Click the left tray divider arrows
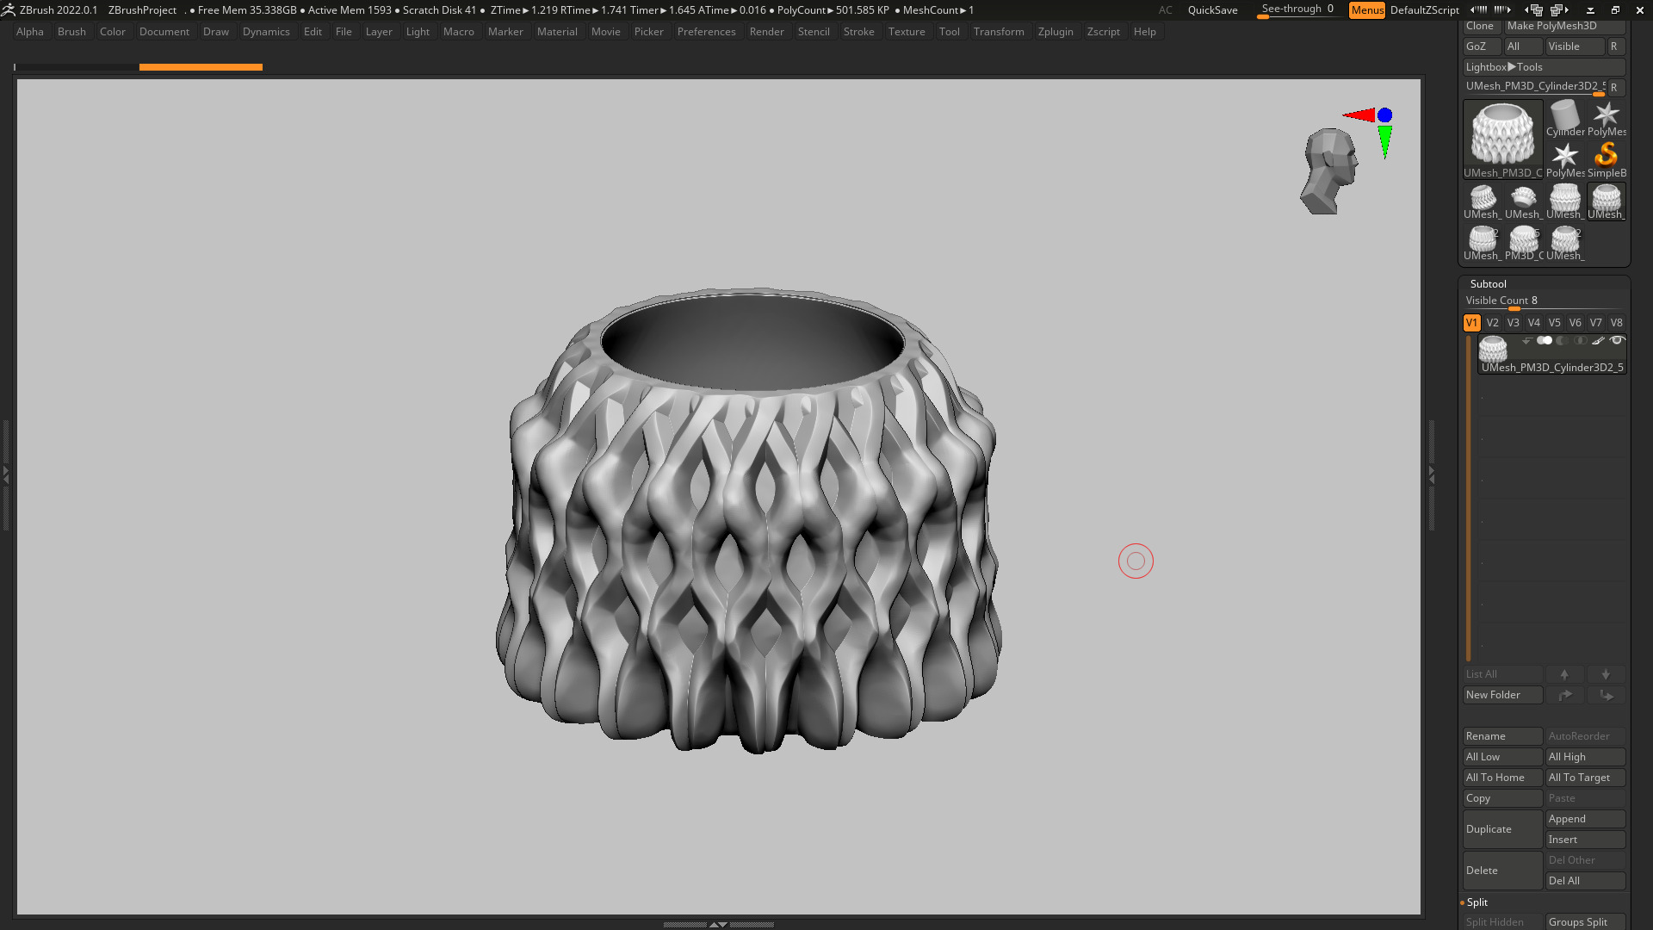The height and width of the screenshot is (930, 1653). tap(5, 474)
